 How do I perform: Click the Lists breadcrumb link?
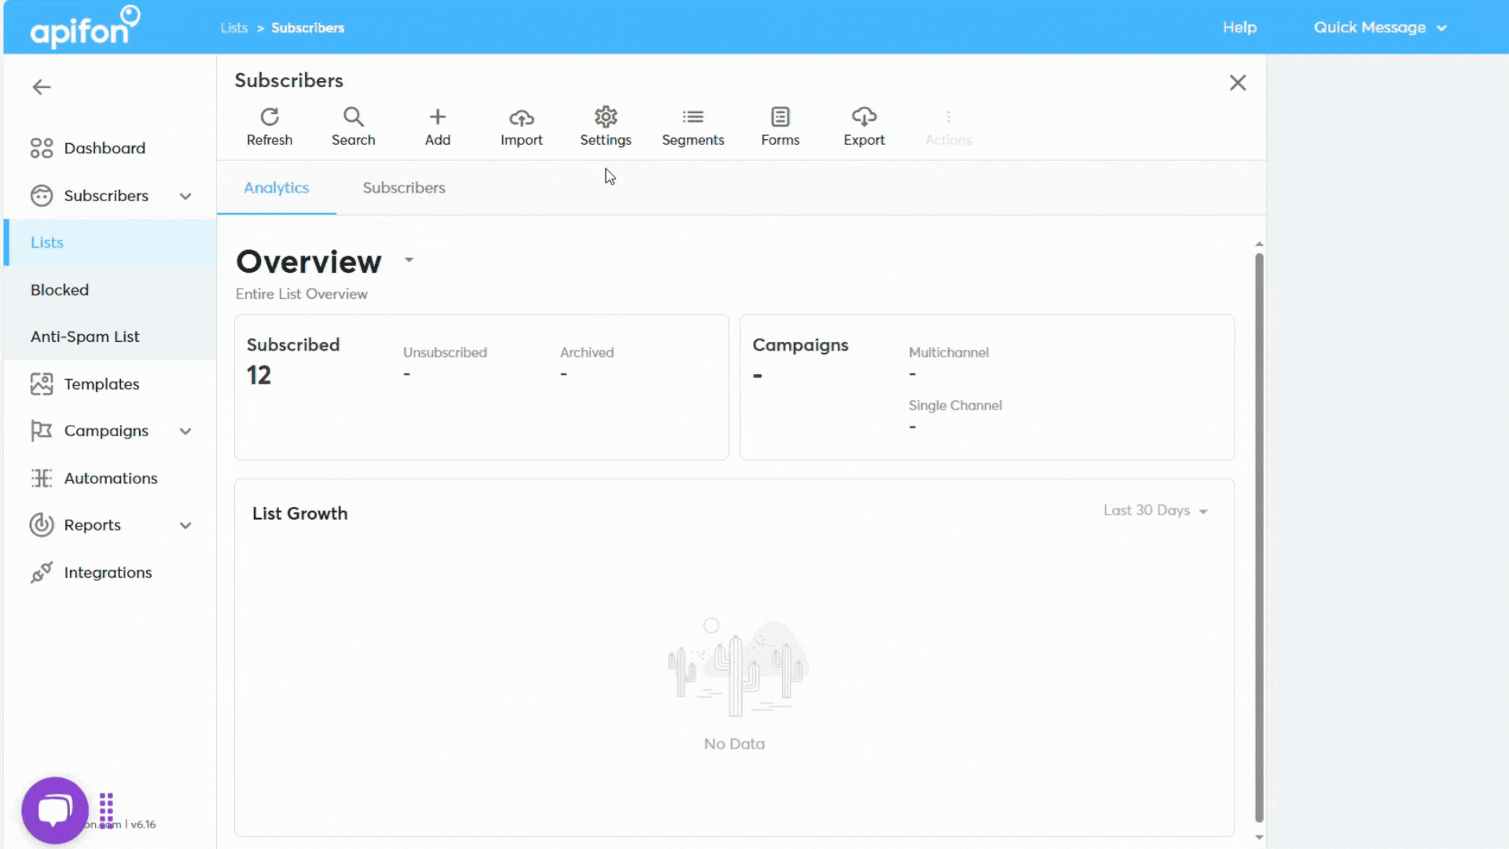[x=233, y=28]
